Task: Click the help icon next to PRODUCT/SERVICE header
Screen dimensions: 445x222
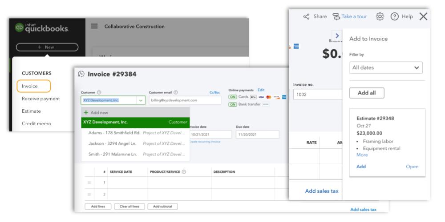Action: (x=184, y=171)
